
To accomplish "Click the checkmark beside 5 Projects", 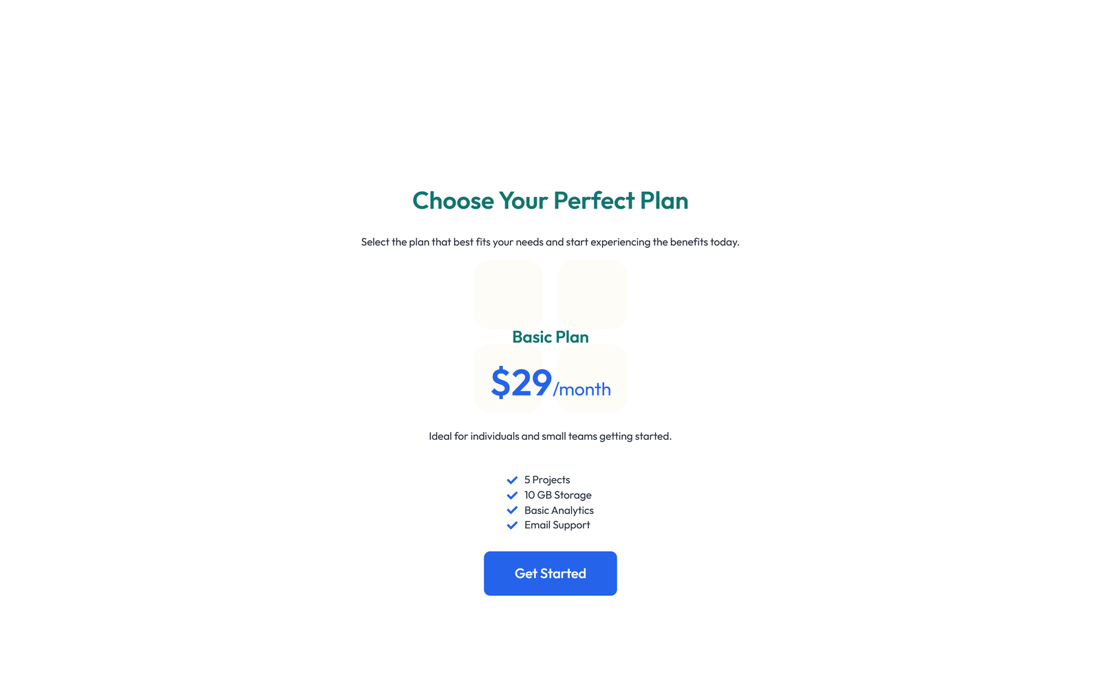I will (x=512, y=480).
